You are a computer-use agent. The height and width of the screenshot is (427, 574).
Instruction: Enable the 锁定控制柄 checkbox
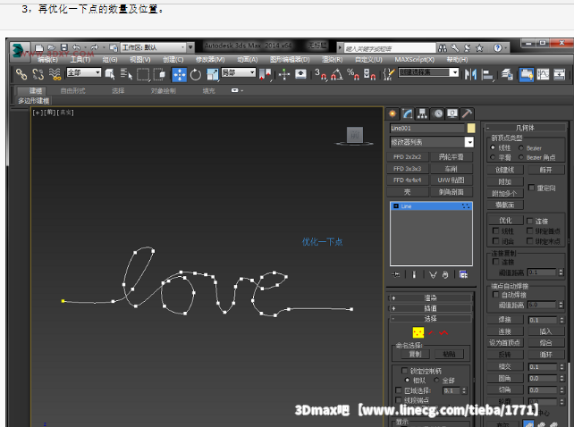coord(404,371)
